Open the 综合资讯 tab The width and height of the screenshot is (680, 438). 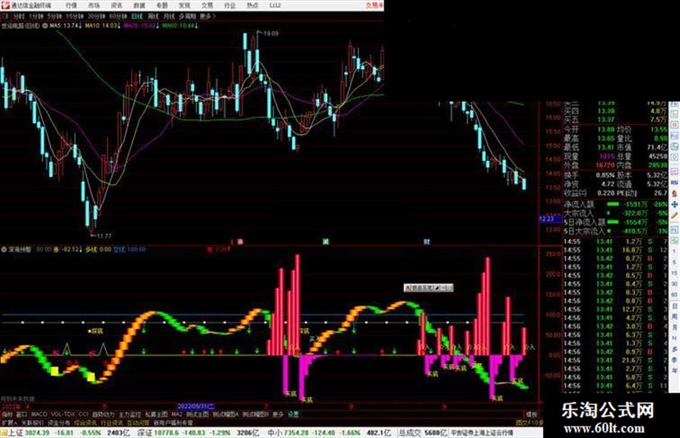[86, 422]
